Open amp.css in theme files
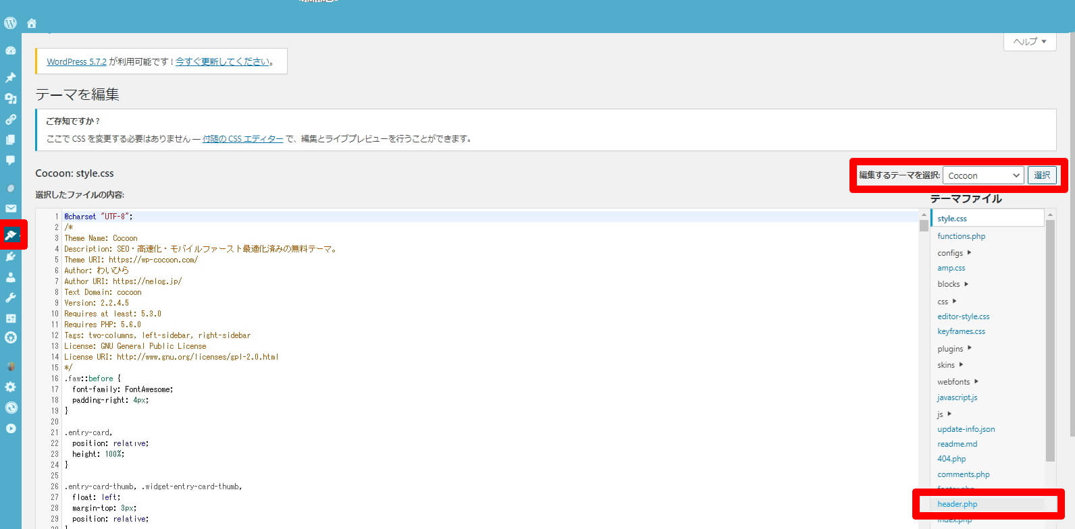The height and width of the screenshot is (529, 1075). (x=951, y=268)
